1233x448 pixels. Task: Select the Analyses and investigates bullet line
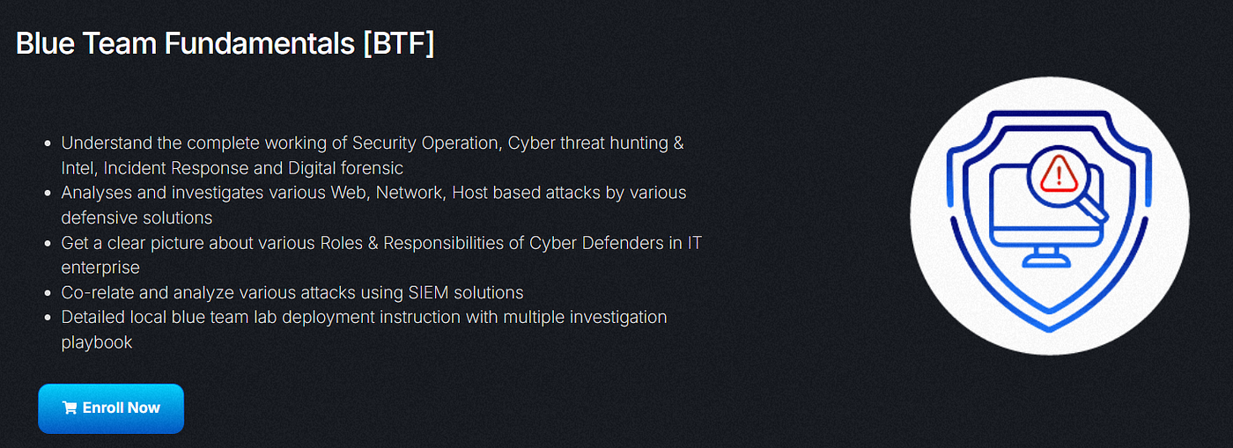(x=373, y=204)
